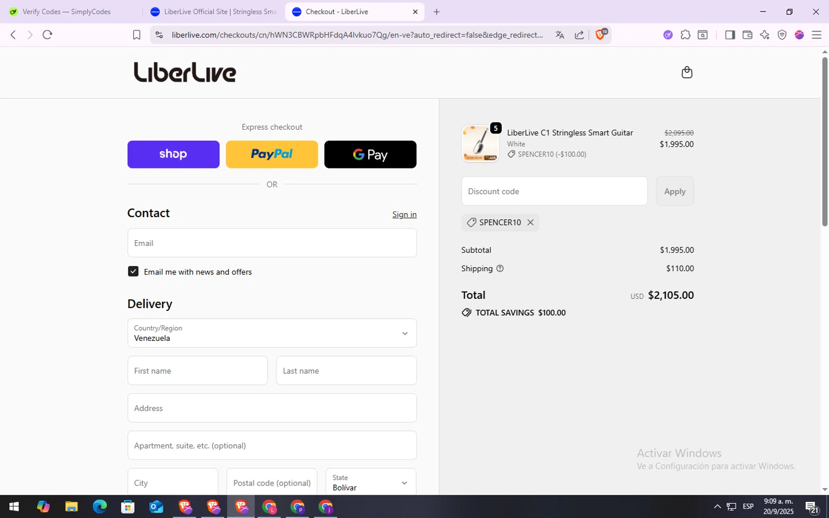
Task: Click the Last name field
Action: pyautogui.click(x=347, y=371)
